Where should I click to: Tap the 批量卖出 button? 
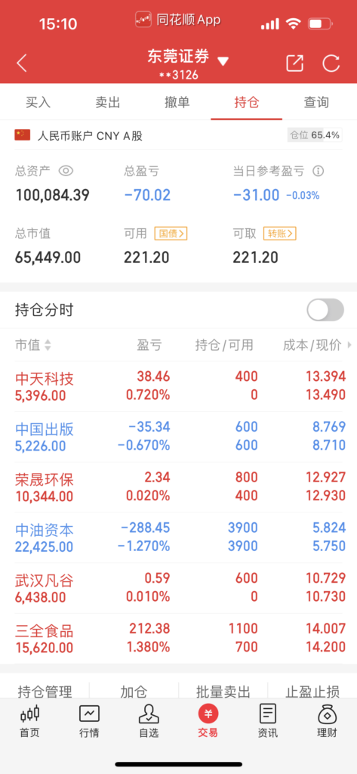[x=223, y=692]
